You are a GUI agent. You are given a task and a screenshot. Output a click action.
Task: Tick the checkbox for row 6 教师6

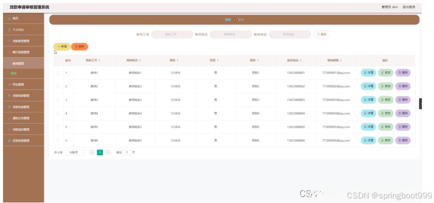pos(58,140)
